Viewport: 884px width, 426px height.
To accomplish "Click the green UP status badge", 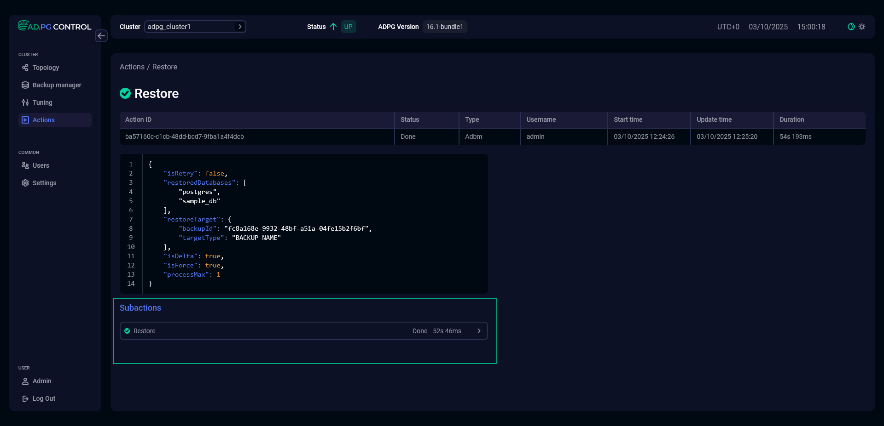I will point(348,27).
